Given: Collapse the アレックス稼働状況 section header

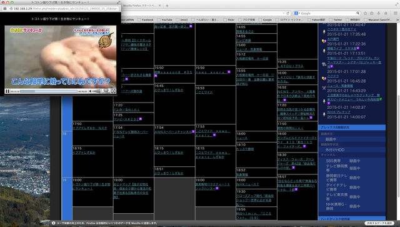Looking at the screenshot, I should [x=352, y=127].
